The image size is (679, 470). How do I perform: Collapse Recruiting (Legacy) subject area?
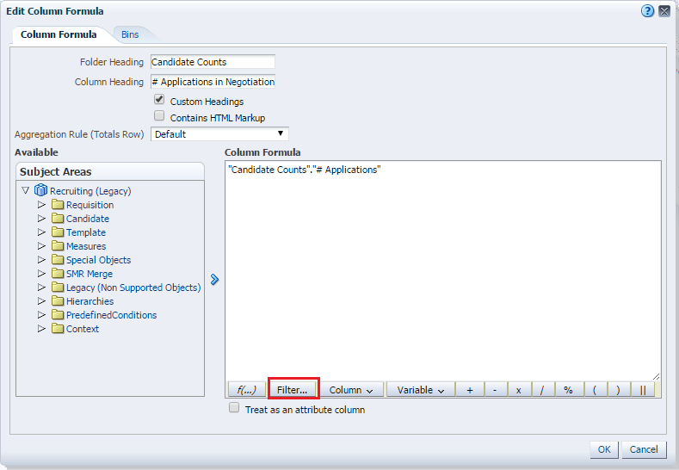pos(26,190)
